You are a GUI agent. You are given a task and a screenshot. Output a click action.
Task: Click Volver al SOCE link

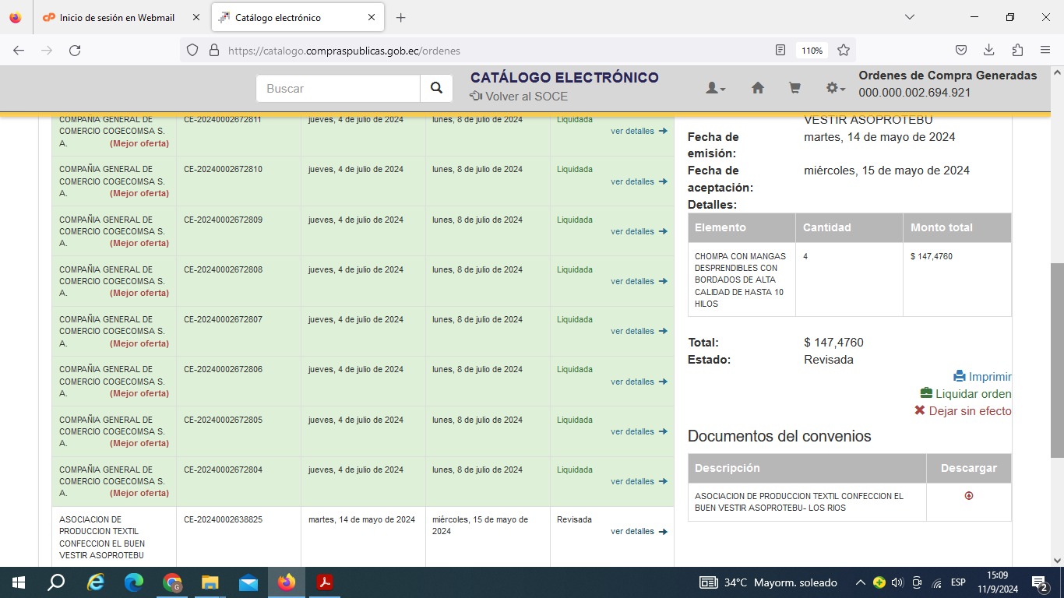tap(519, 97)
